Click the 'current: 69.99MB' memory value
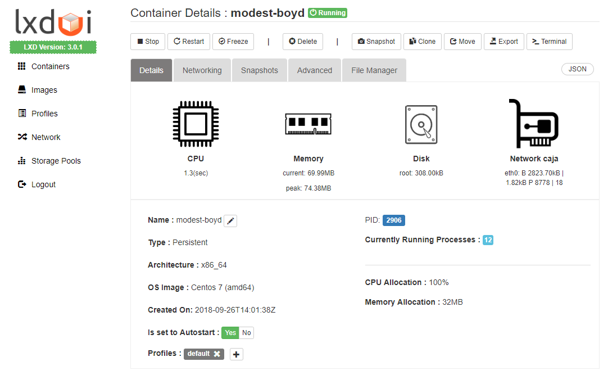 click(x=308, y=173)
